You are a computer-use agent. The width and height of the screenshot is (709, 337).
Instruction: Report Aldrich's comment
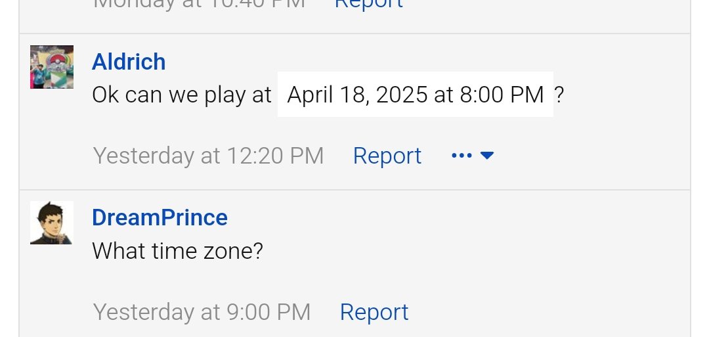387,156
